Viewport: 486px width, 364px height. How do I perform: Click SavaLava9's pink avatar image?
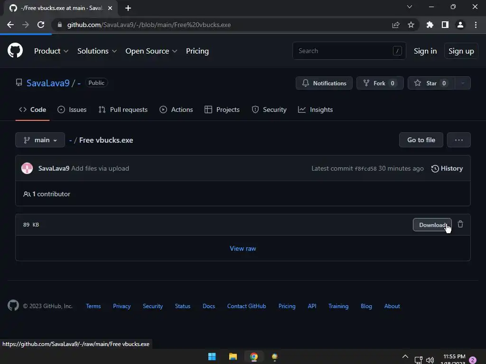coord(27,168)
